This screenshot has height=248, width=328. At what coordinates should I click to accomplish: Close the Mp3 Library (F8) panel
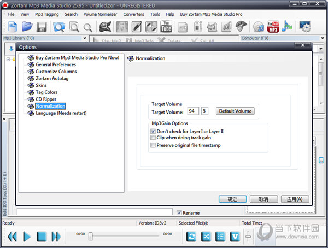[85, 38]
